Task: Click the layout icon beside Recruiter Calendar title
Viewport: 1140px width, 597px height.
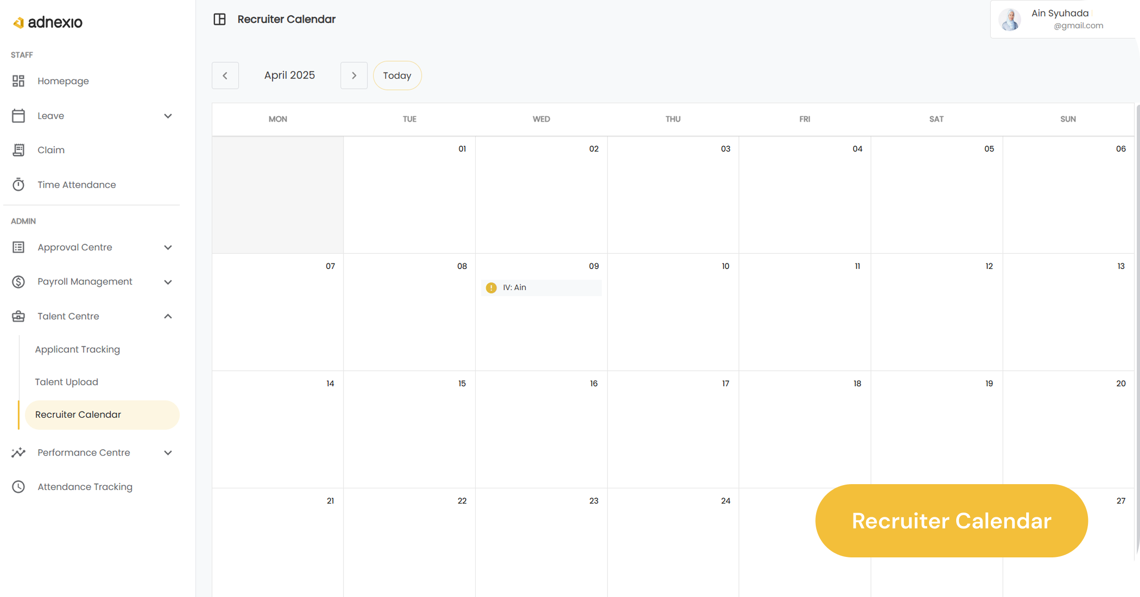Action: point(220,19)
